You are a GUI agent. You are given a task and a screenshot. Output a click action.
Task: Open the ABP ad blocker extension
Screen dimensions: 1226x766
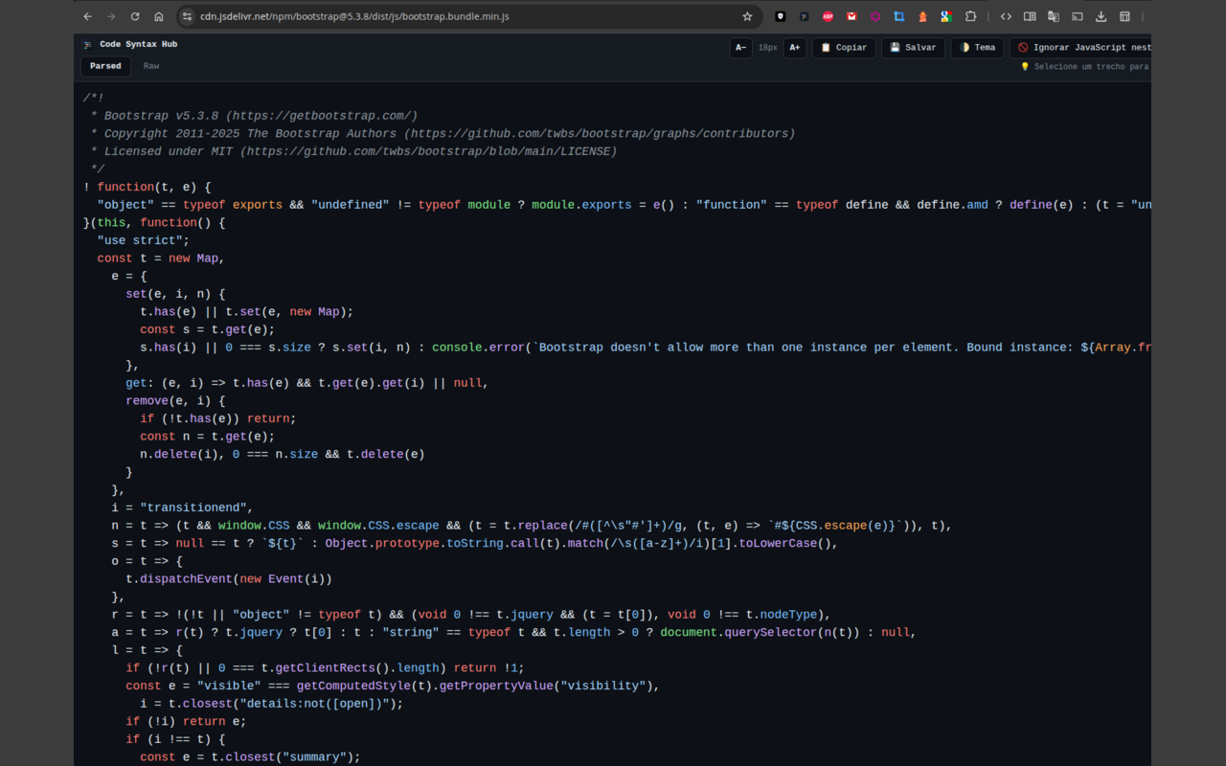click(828, 16)
